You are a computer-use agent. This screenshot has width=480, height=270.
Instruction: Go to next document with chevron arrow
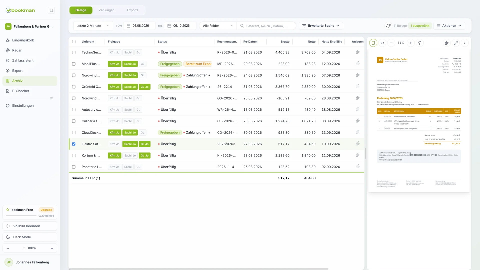[x=465, y=43]
